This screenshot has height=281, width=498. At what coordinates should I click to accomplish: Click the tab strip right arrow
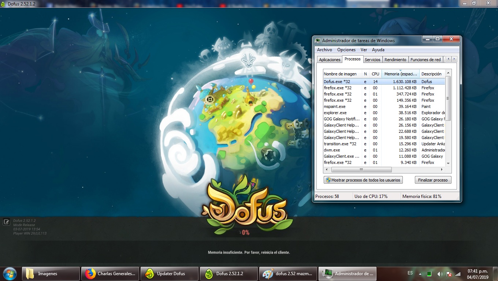(454, 59)
